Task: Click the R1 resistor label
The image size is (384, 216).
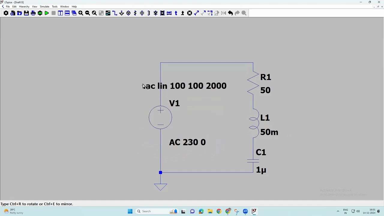Action: point(265,77)
